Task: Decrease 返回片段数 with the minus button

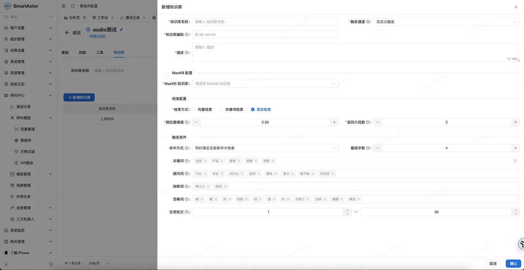Action: pos(378,122)
